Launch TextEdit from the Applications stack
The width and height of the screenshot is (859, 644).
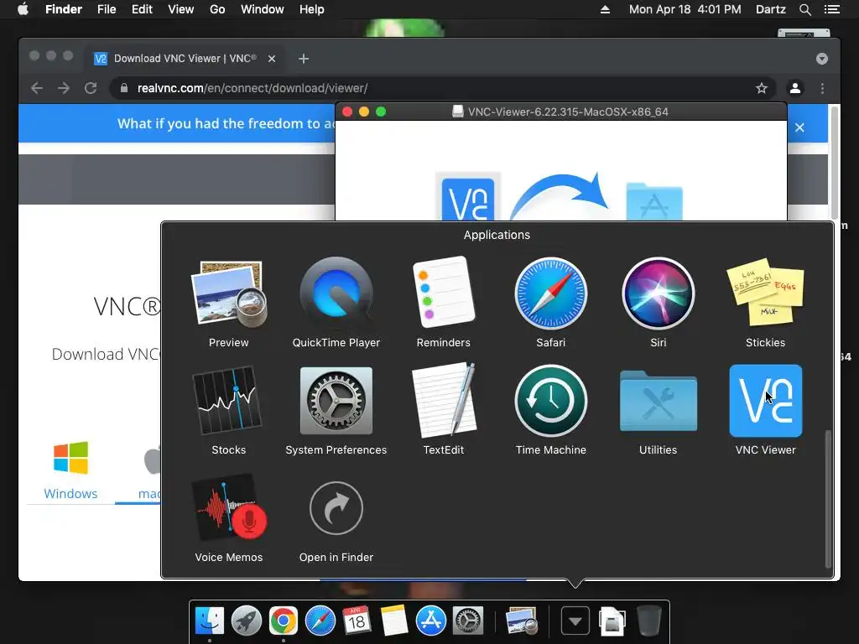[443, 400]
